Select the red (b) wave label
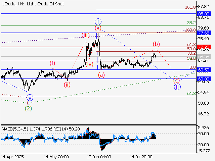The height and width of the screenshot is (161, 215). (156, 44)
